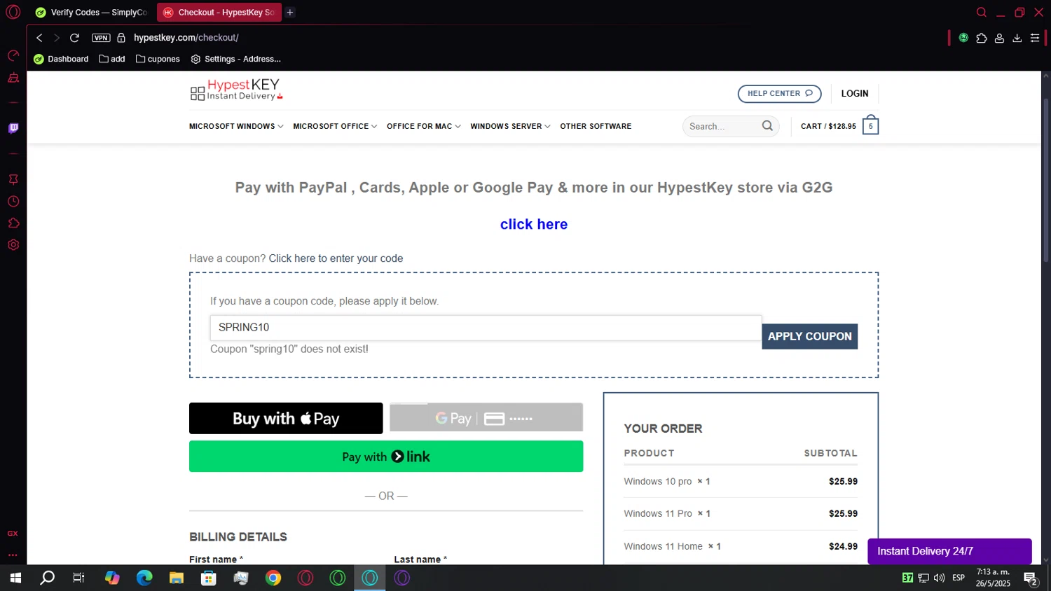Image resolution: width=1051 pixels, height=591 pixels.
Task: Open browser extensions puzzle icon
Action: (982, 38)
